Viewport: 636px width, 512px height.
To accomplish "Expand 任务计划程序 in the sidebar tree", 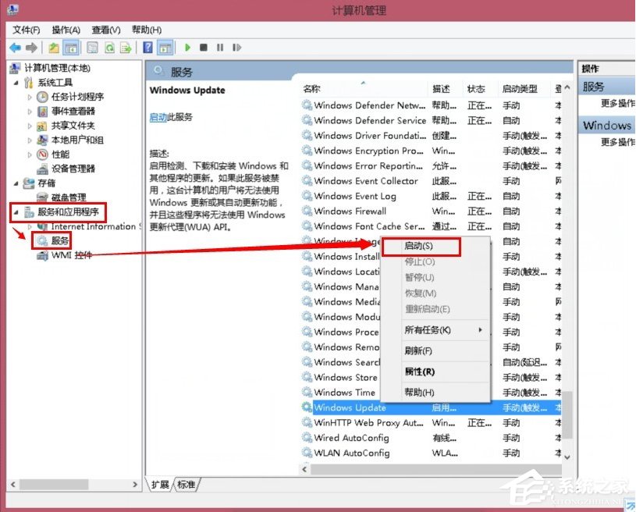I will coord(30,98).
